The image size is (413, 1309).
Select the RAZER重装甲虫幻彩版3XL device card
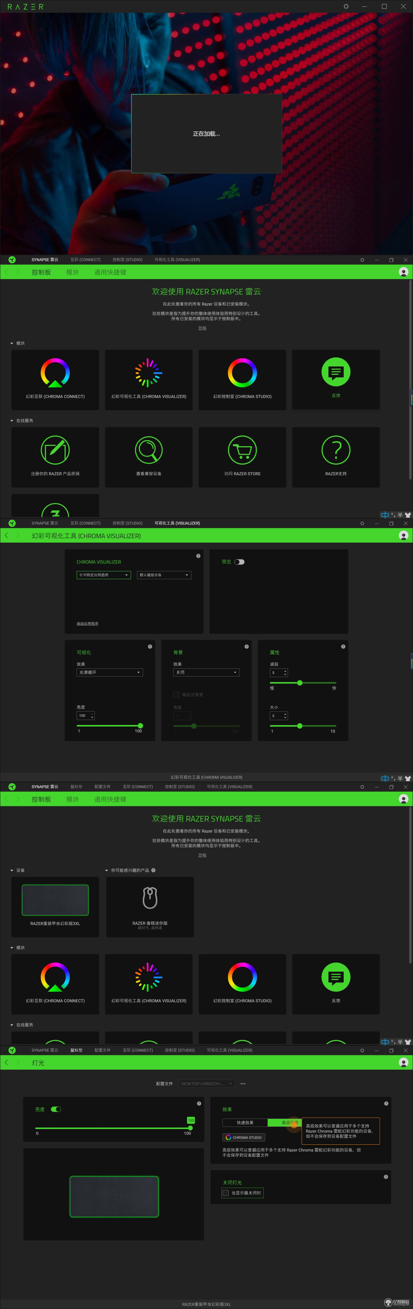[55, 907]
